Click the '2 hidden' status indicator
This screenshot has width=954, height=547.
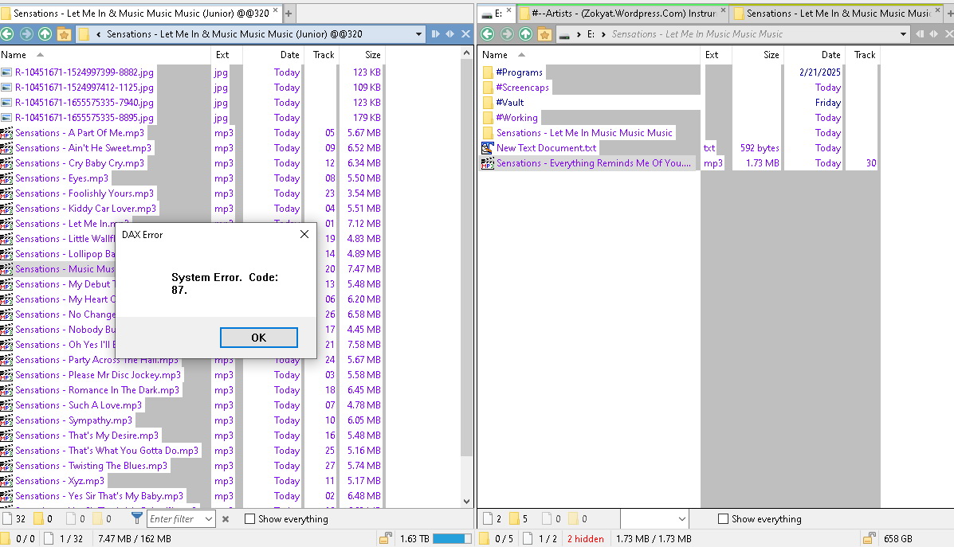[x=586, y=539]
